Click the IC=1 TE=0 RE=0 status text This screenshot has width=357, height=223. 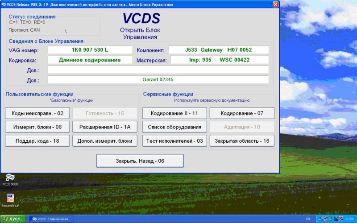[x=27, y=22]
